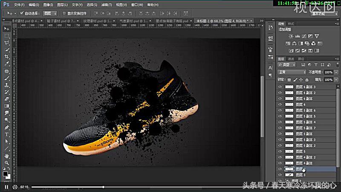Add a Photo Filter adjustment
The width and height of the screenshot is (341, 192).
[x=307, y=44]
